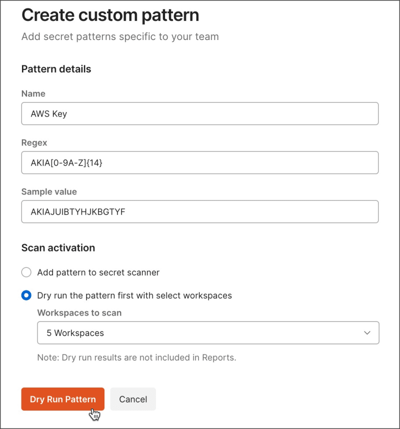Viewport: 400px width, 429px height.
Task: Click the Dry Run Pattern button
Action: pyautogui.click(x=62, y=399)
